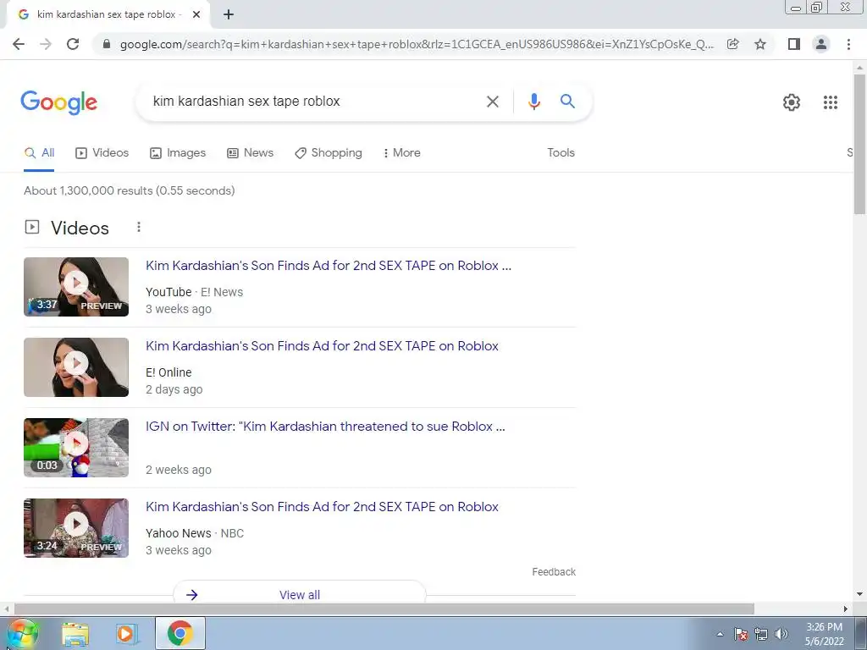Show hidden system tray icons
This screenshot has height=650, width=867.
coord(720,634)
